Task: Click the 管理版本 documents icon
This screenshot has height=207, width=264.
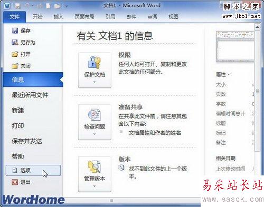Action: point(95,166)
